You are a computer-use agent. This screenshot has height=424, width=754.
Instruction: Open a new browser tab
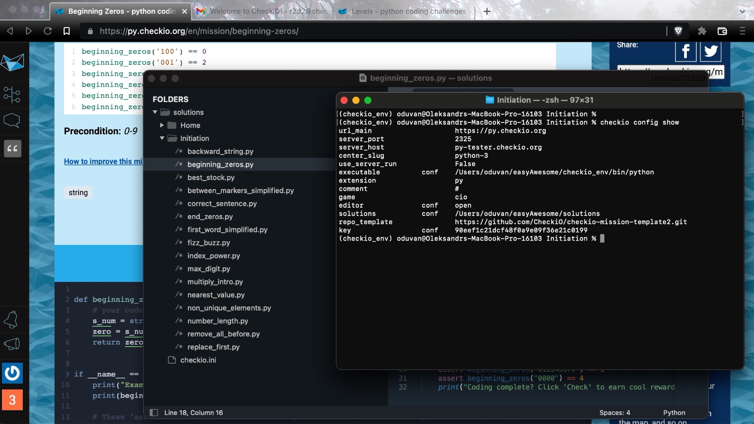coord(487,11)
